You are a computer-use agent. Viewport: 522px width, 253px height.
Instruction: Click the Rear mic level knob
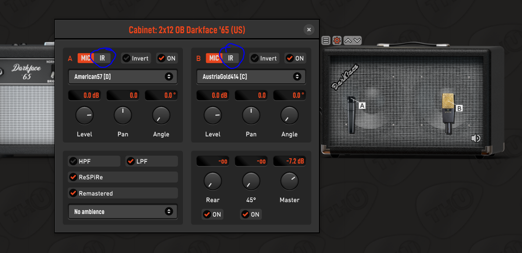point(213,181)
